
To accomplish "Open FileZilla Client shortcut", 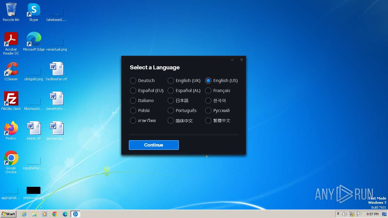I will tap(11, 101).
